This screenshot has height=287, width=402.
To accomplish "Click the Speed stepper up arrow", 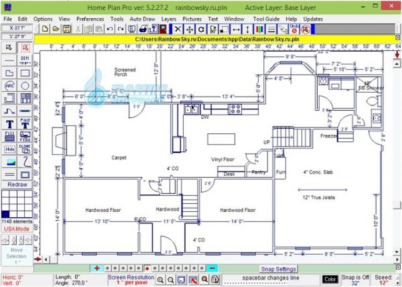I will pos(398,277).
